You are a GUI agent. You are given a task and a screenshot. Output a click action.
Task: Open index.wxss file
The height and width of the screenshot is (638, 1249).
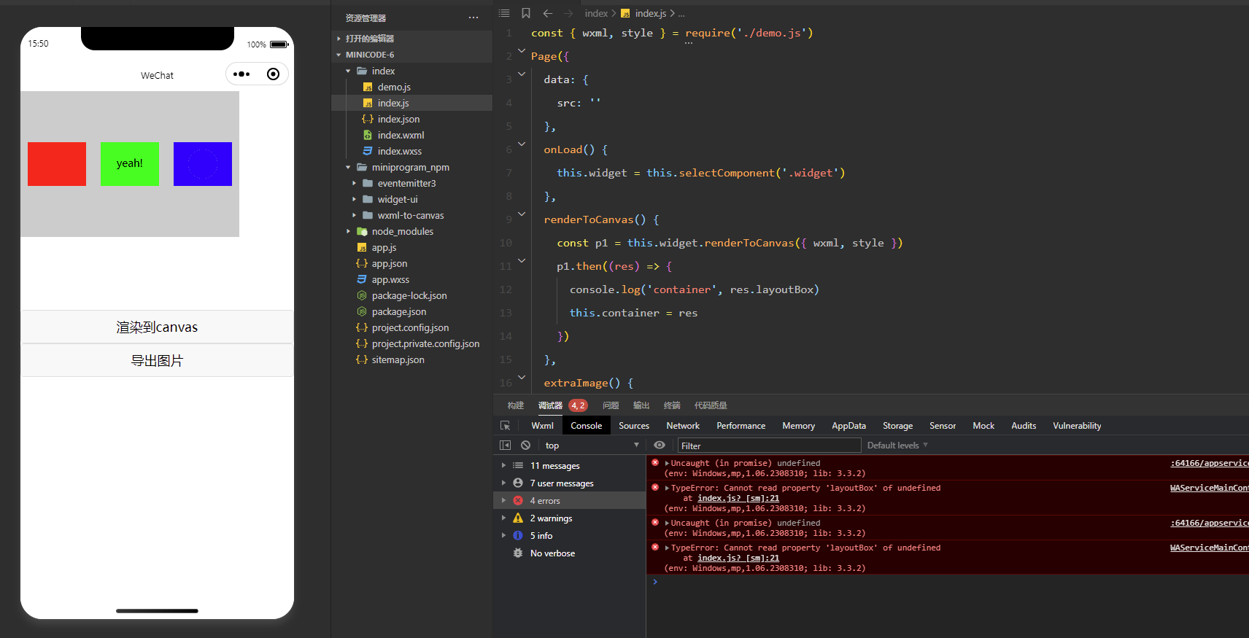tap(400, 151)
